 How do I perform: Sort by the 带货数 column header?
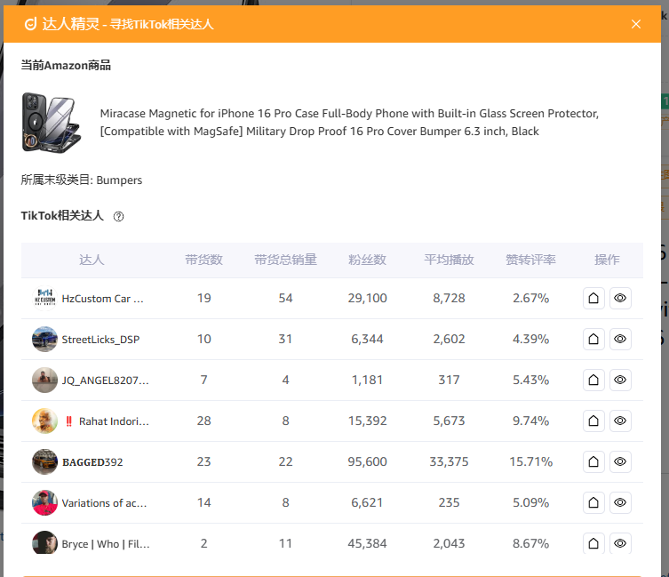[x=203, y=260]
